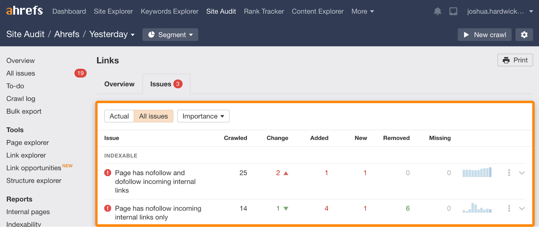Switch to the Issues tab
539x227 pixels.
166,84
